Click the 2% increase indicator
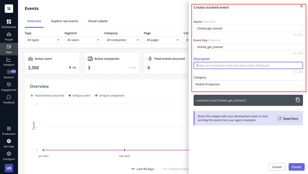Image resolution: width=308 pixels, height=174 pixels. (72, 67)
